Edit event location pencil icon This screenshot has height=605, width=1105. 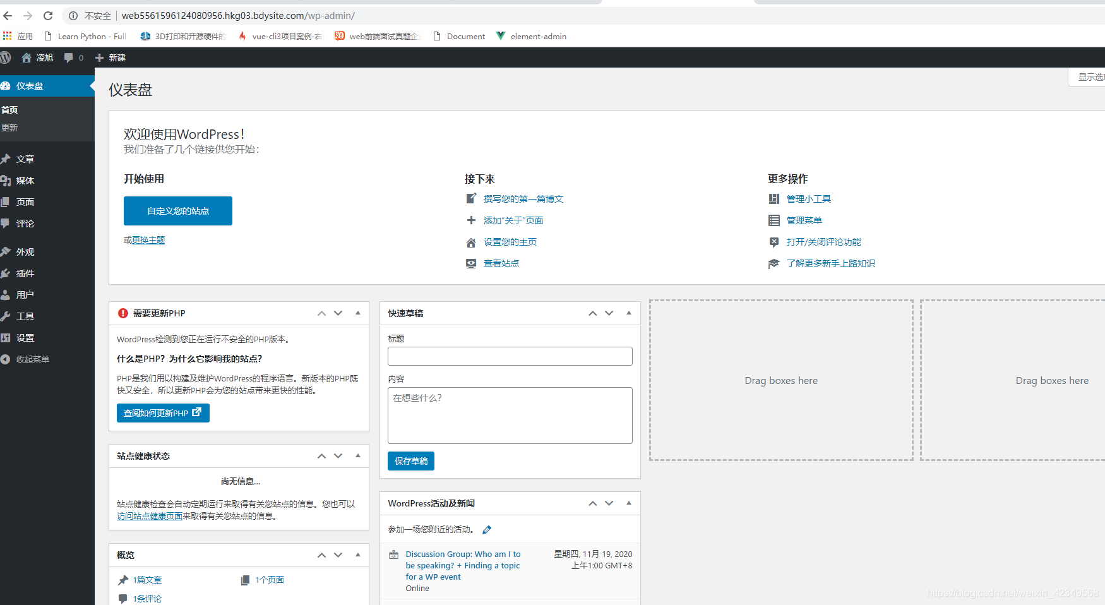tap(487, 530)
